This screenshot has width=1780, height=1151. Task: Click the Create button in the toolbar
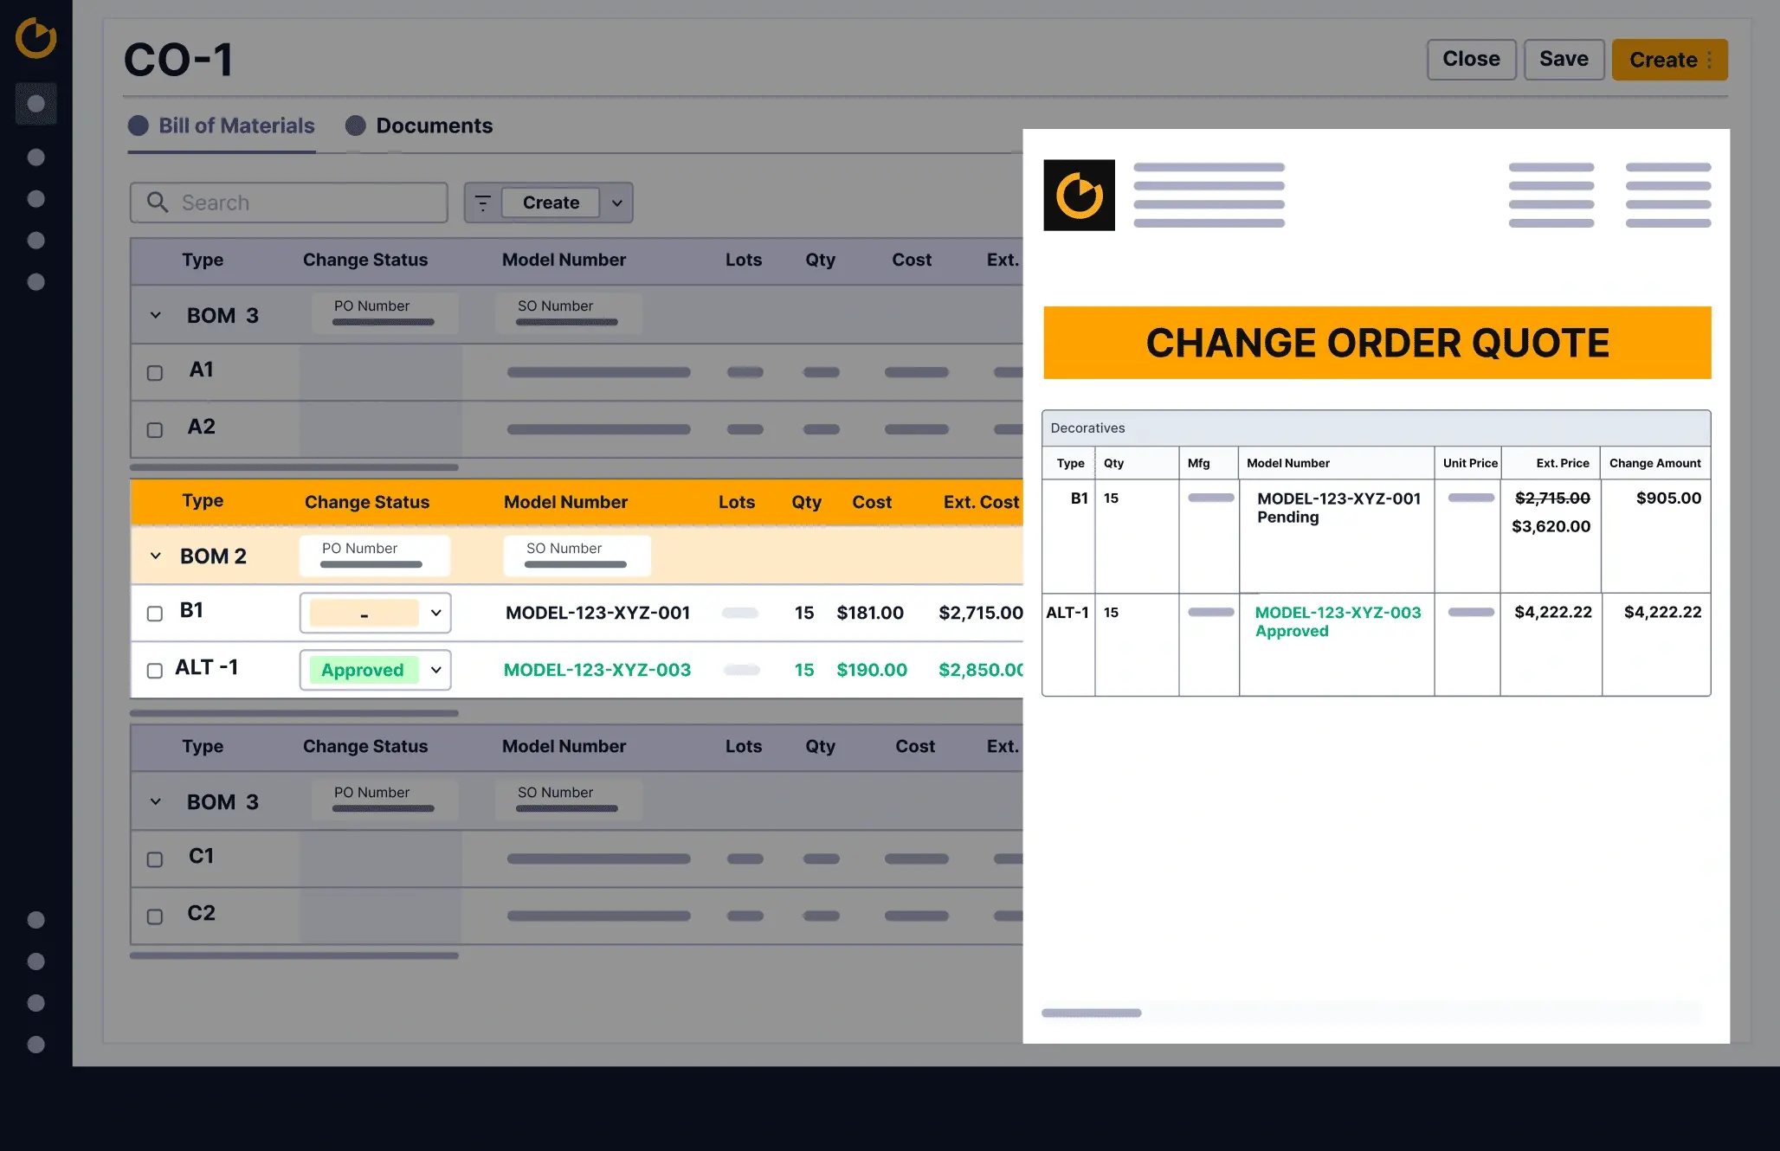[551, 203]
